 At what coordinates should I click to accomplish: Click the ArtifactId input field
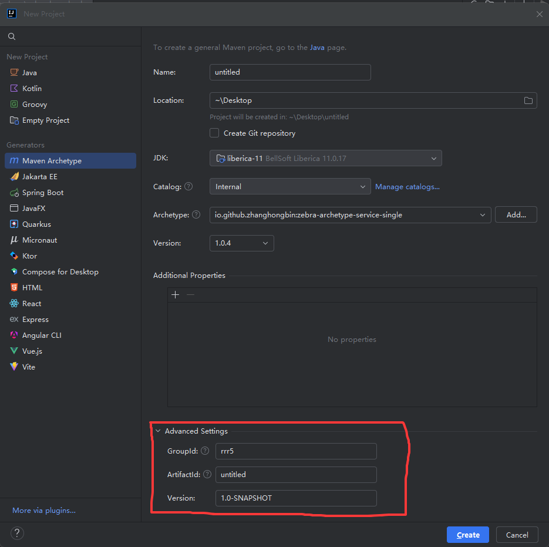tap(296, 475)
